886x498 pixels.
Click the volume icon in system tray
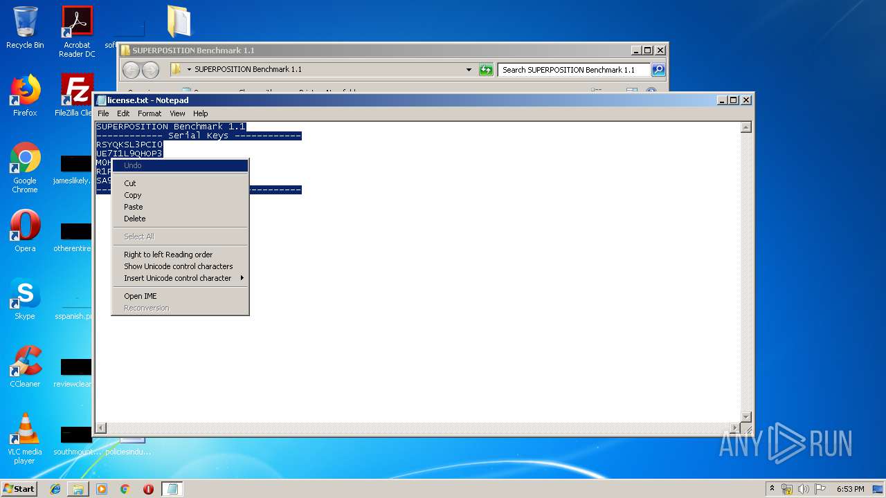pos(804,489)
